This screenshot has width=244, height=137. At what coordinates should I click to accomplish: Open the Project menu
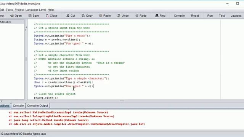(x=19, y=10)
